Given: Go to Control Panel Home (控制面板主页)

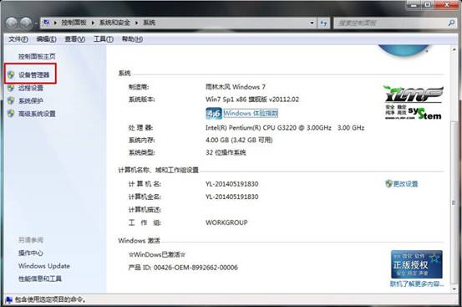Looking at the screenshot, I should point(37,56).
